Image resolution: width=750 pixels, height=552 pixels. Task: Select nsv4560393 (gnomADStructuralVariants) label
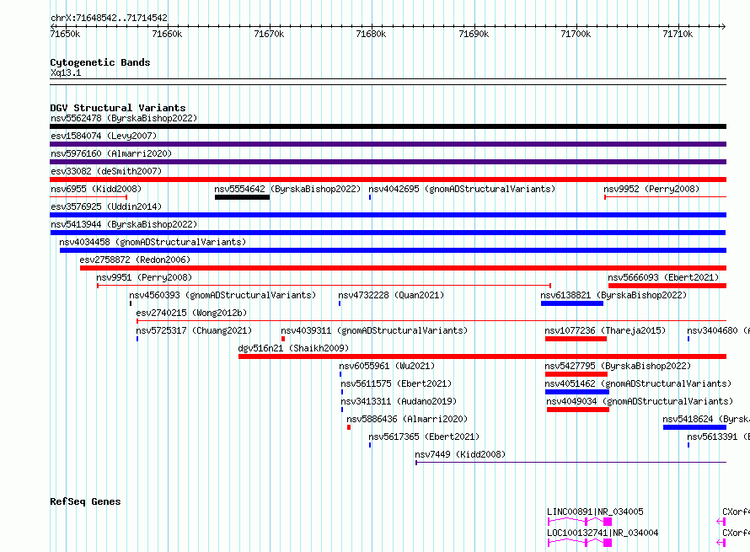pos(222,295)
